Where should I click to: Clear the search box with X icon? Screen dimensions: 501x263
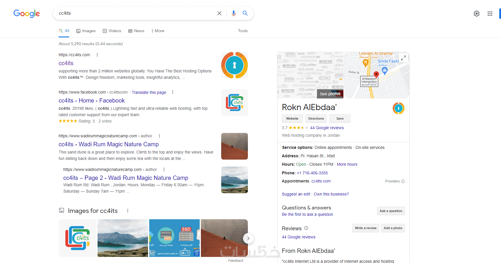tap(219, 13)
